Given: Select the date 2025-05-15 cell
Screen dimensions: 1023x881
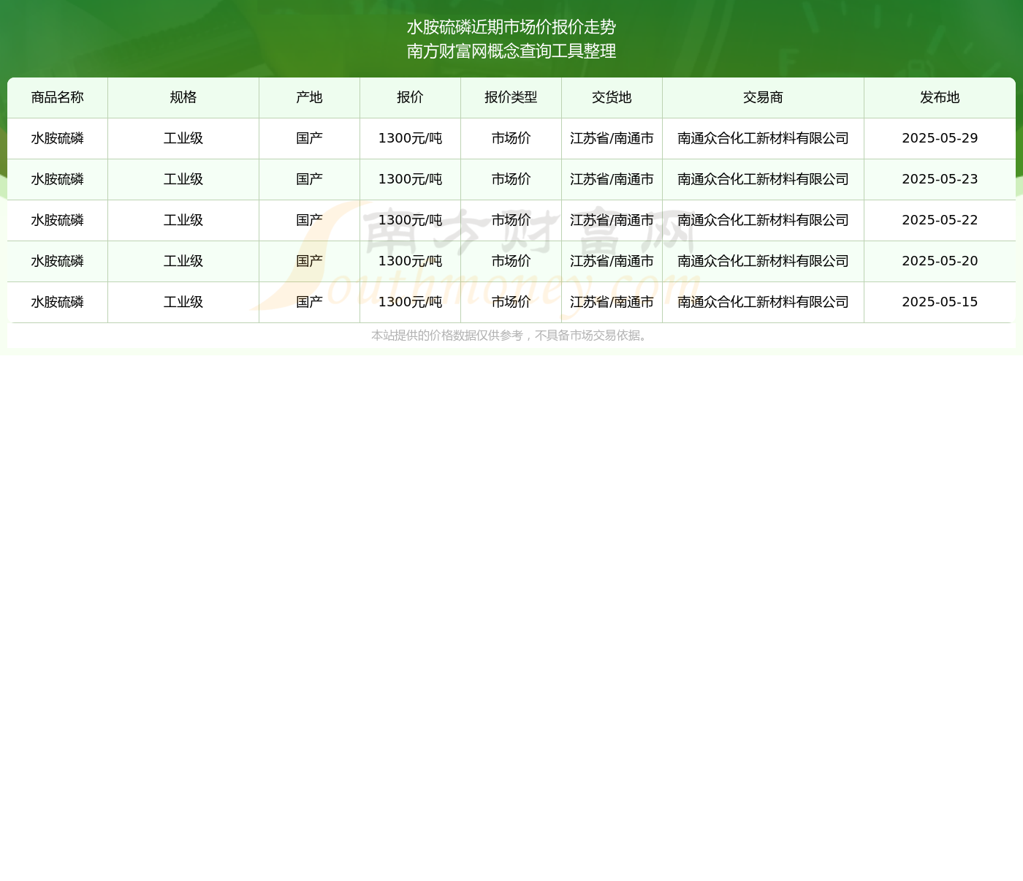Looking at the screenshot, I should point(940,302).
